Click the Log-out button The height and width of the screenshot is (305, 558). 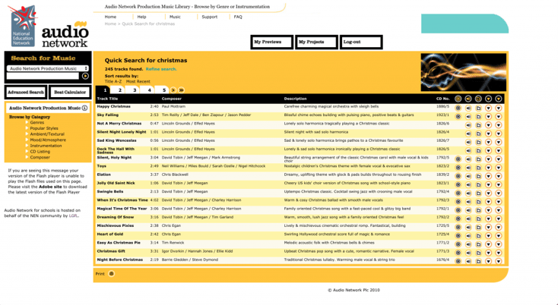pos(361,42)
